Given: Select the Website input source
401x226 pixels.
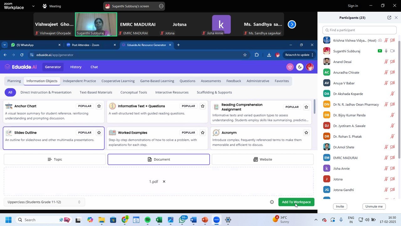Looking at the screenshot, I should [263, 159].
